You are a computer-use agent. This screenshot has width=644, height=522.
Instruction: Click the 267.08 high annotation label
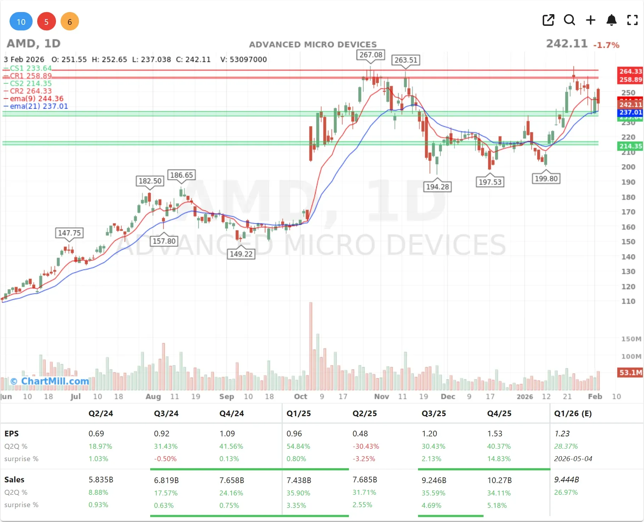[x=370, y=55]
